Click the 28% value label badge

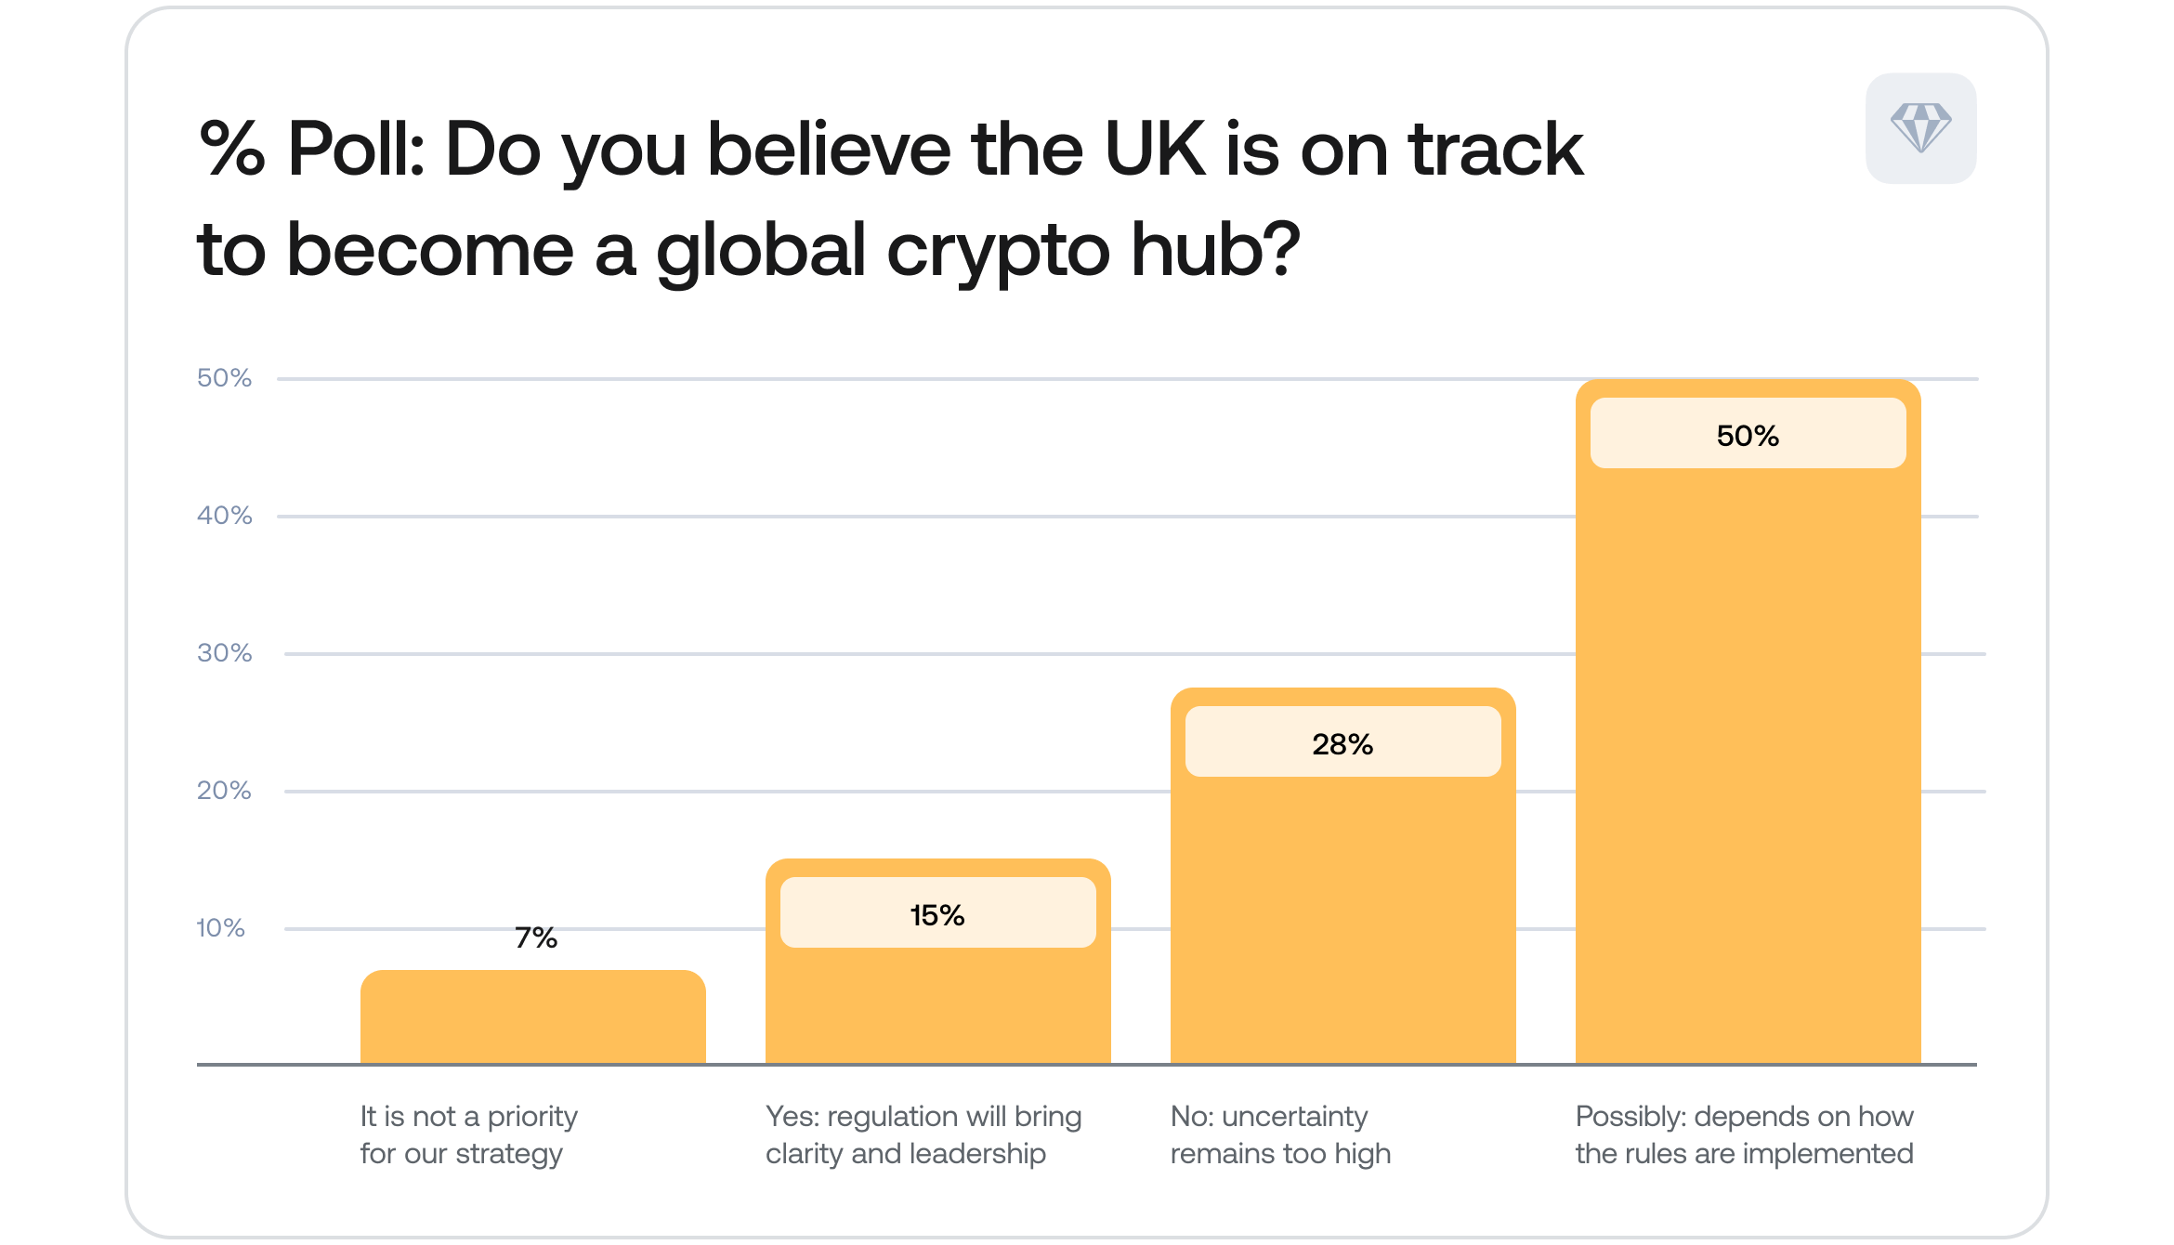[1342, 742]
